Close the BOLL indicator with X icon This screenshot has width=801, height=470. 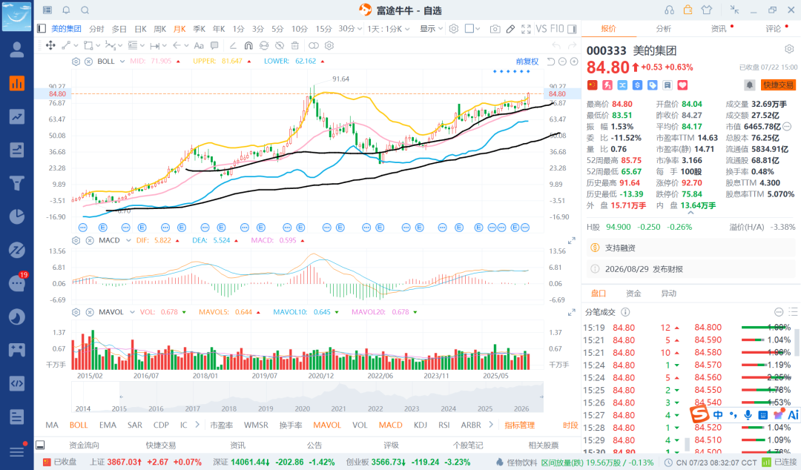88,62
